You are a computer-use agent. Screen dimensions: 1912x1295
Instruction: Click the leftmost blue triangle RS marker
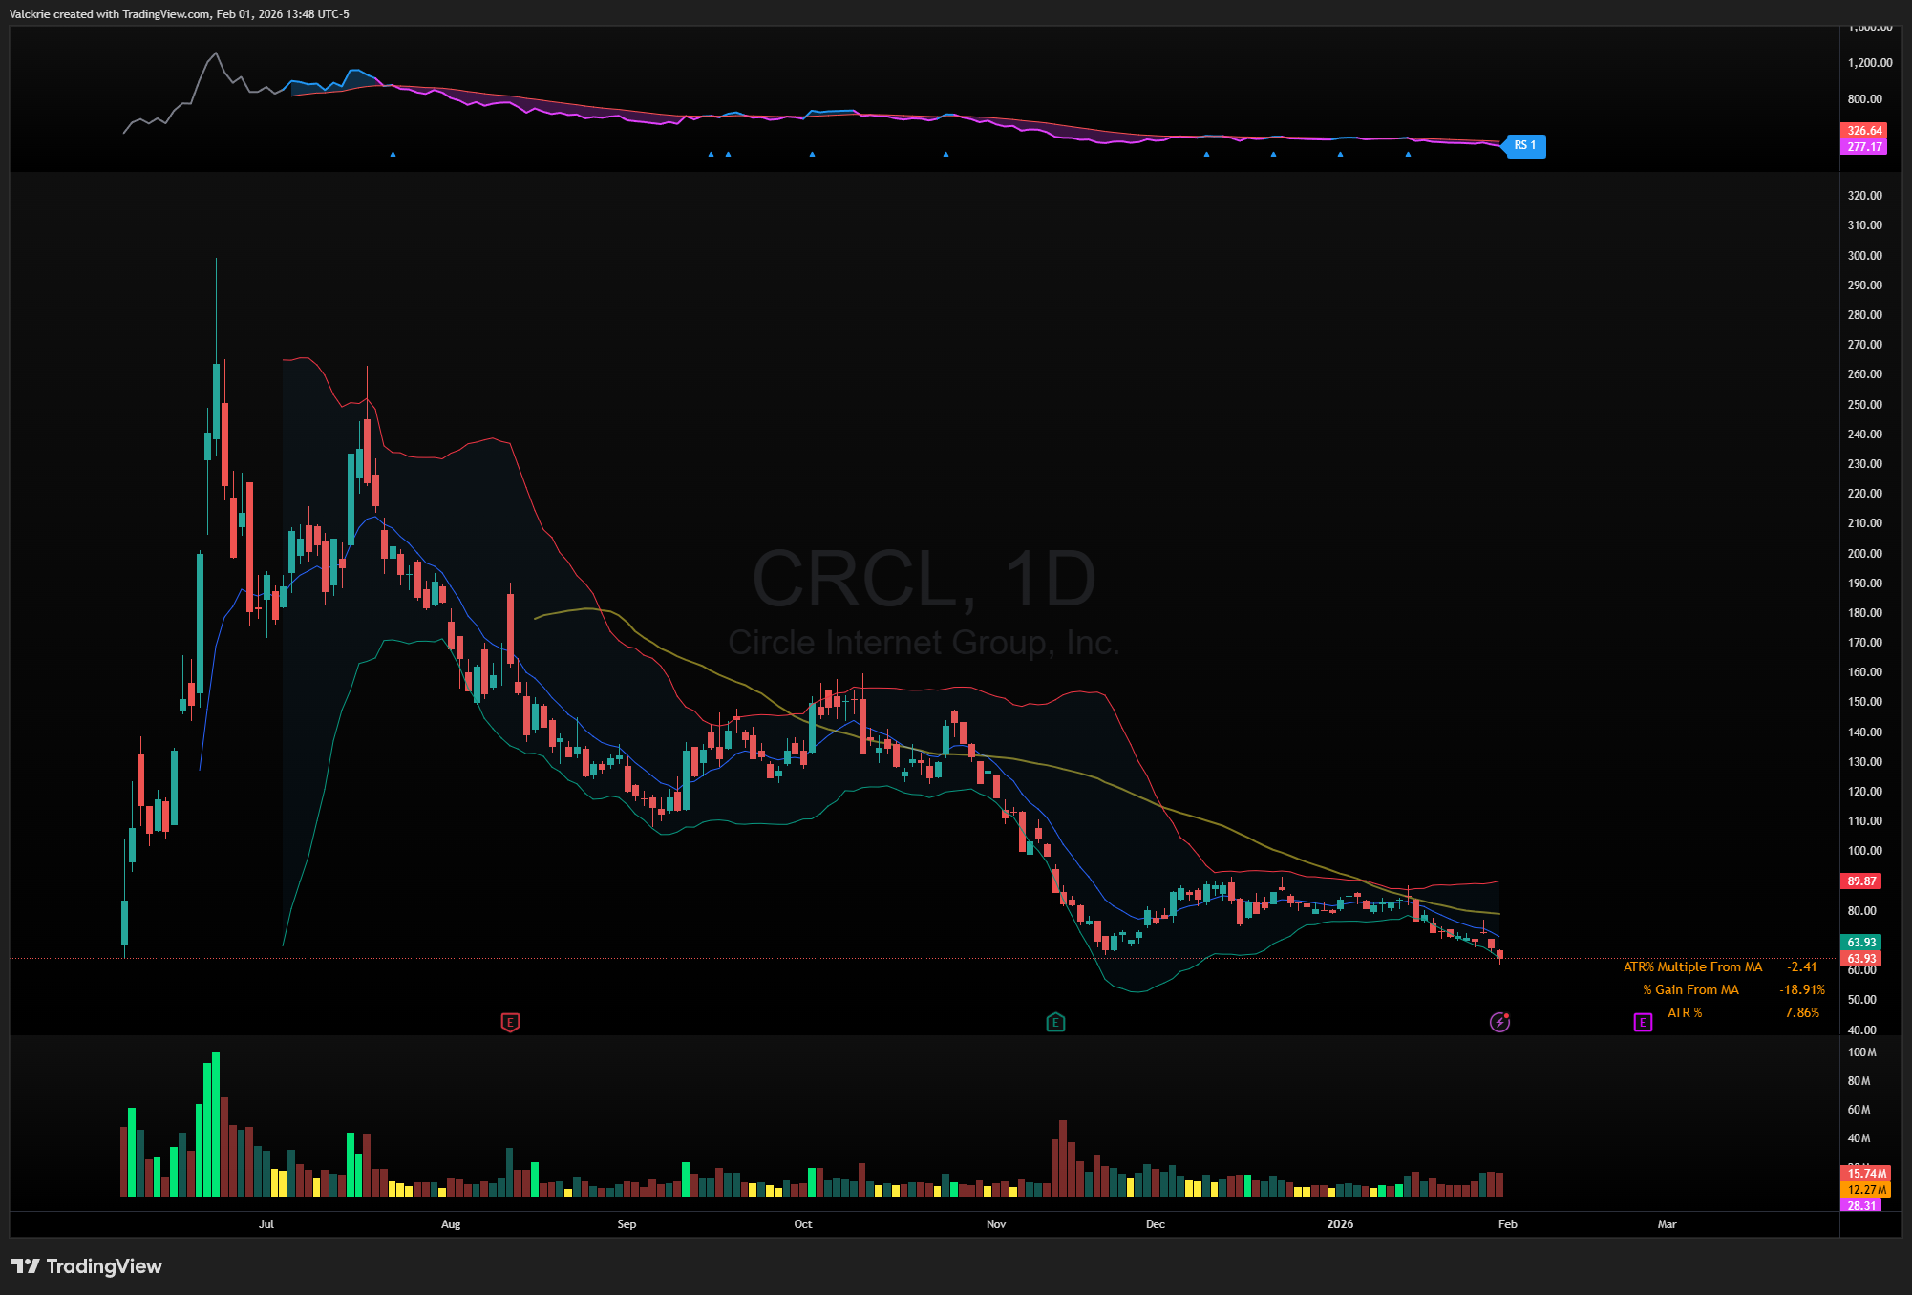393,154
